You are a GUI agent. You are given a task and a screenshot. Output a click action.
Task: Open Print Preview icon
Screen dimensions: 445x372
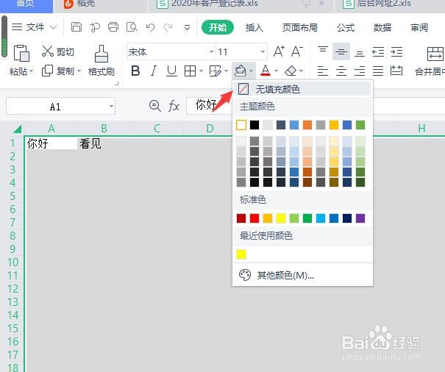pos(132,27)
